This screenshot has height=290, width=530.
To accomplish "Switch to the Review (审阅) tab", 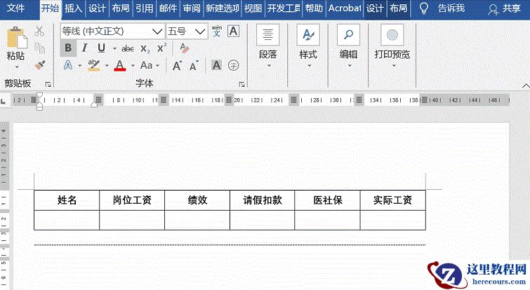I will point(192,8).
